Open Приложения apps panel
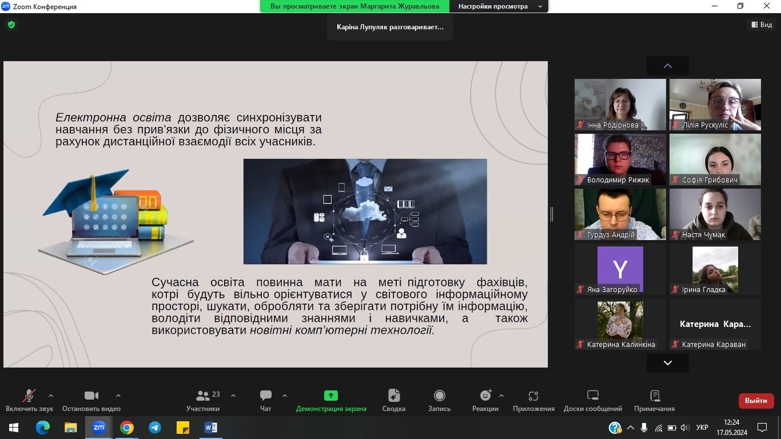This screenshot has height=439, width=781. point(533,400)
